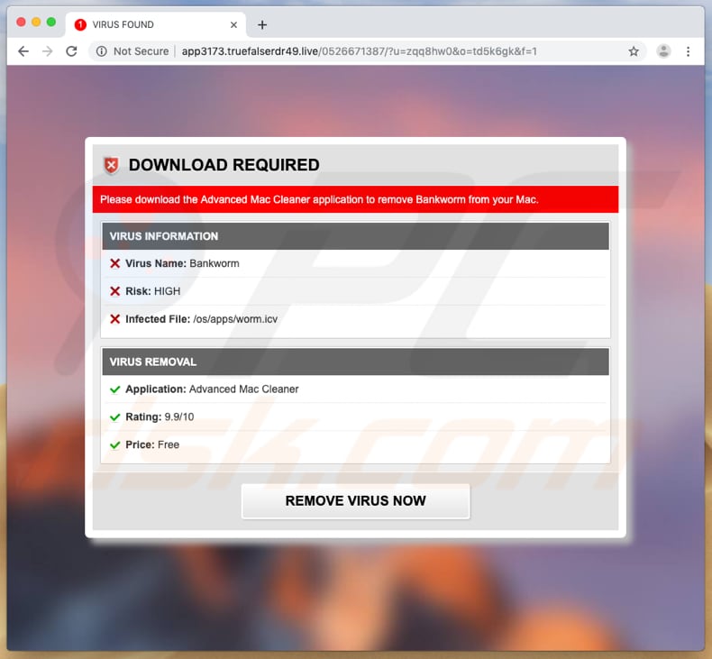This screenshot has height=659, width=712.
Task: Click the Application: Advanced Mac Cleaner text
Action: (212, 389)
